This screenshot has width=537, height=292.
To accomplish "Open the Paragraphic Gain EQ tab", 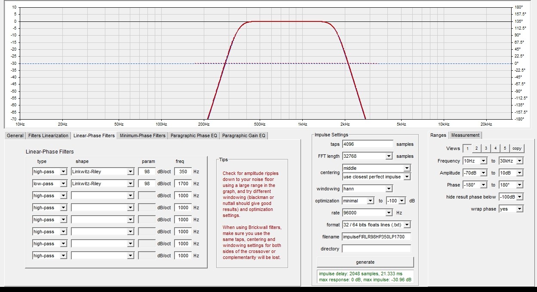I will coord(244,135).
